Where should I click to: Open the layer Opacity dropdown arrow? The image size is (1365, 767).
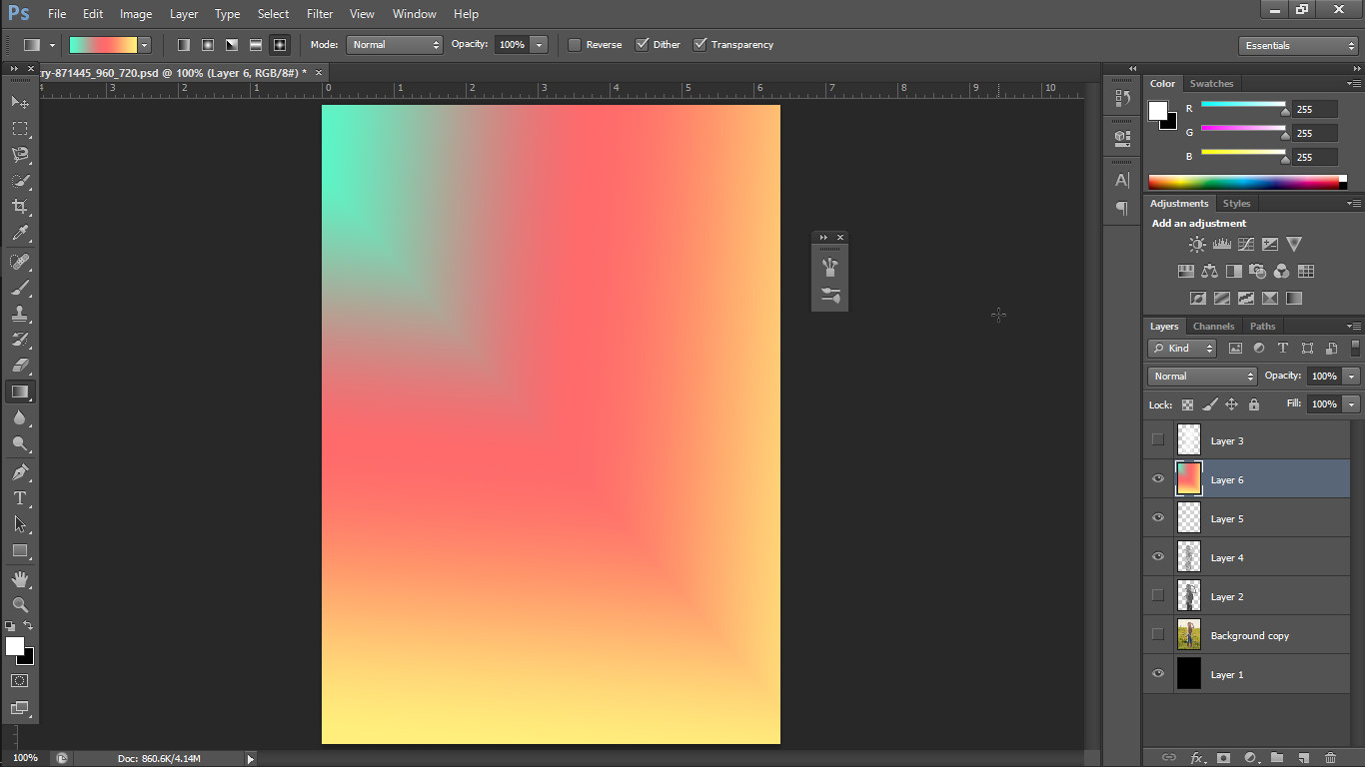1352,377
